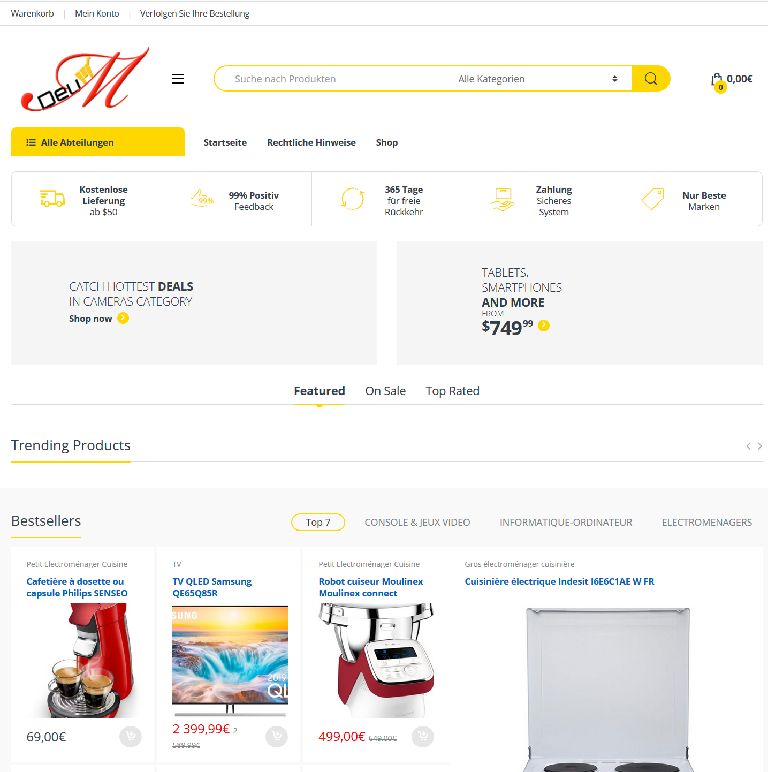Add Samsung QLED TV to cart
This screenshot has height=772, width=768.
pos(277,737)
